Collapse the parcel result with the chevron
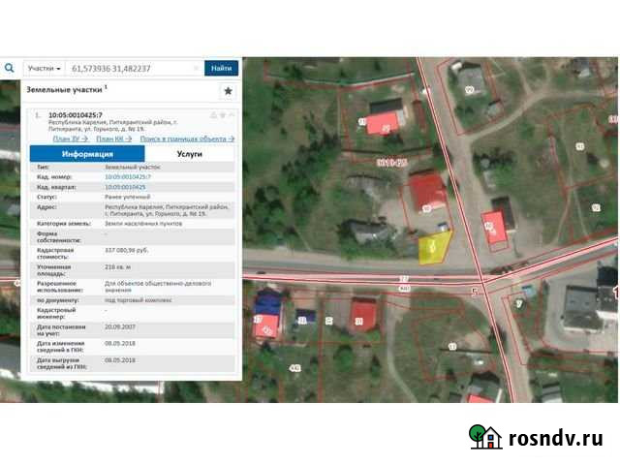 tap(232, 115)
